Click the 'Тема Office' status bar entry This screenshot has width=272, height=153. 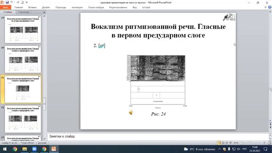27,143
